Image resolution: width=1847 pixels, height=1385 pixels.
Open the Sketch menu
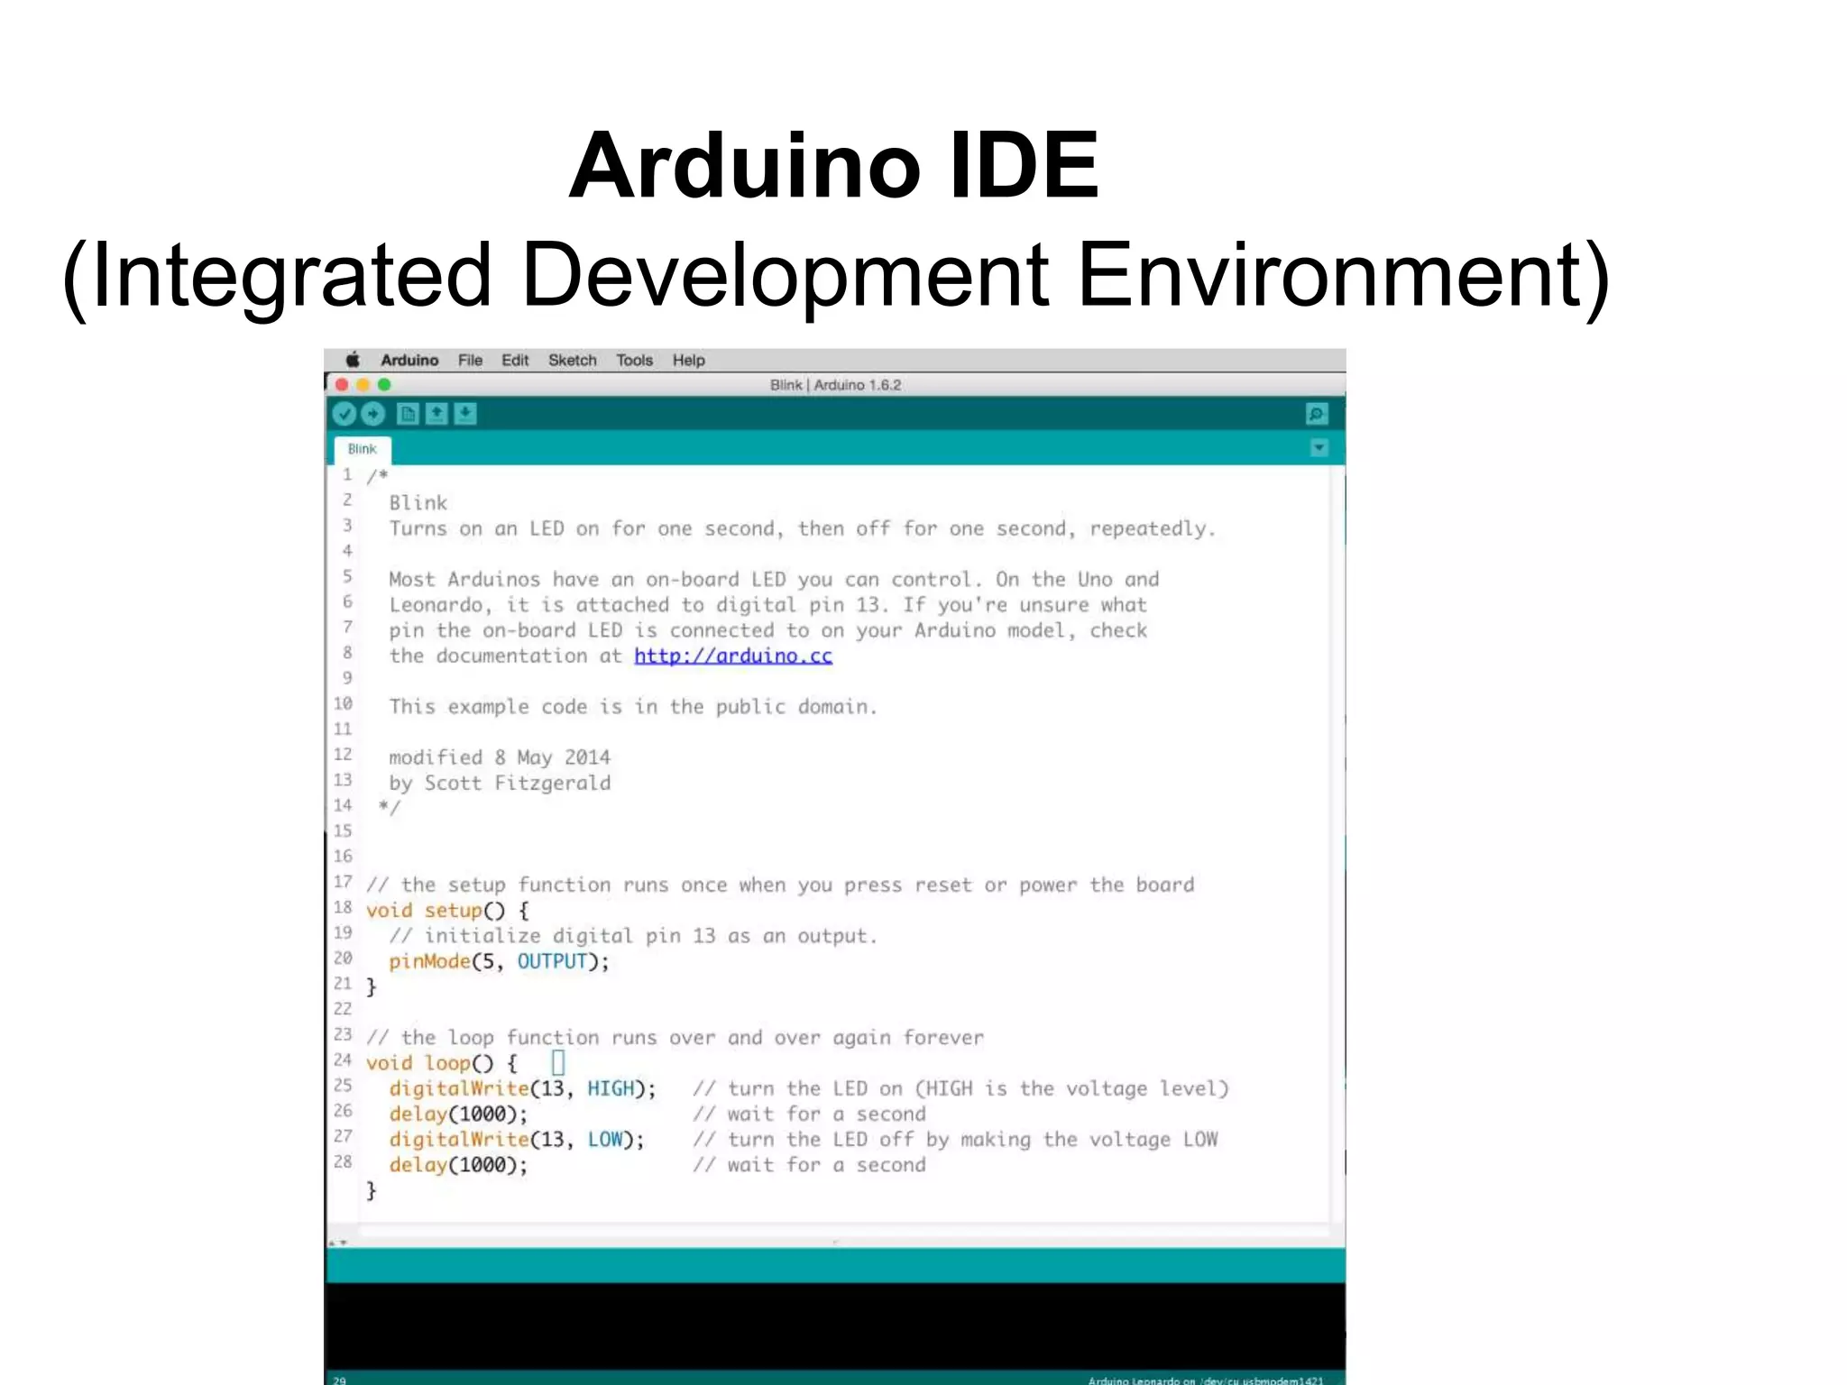point(573,360)
